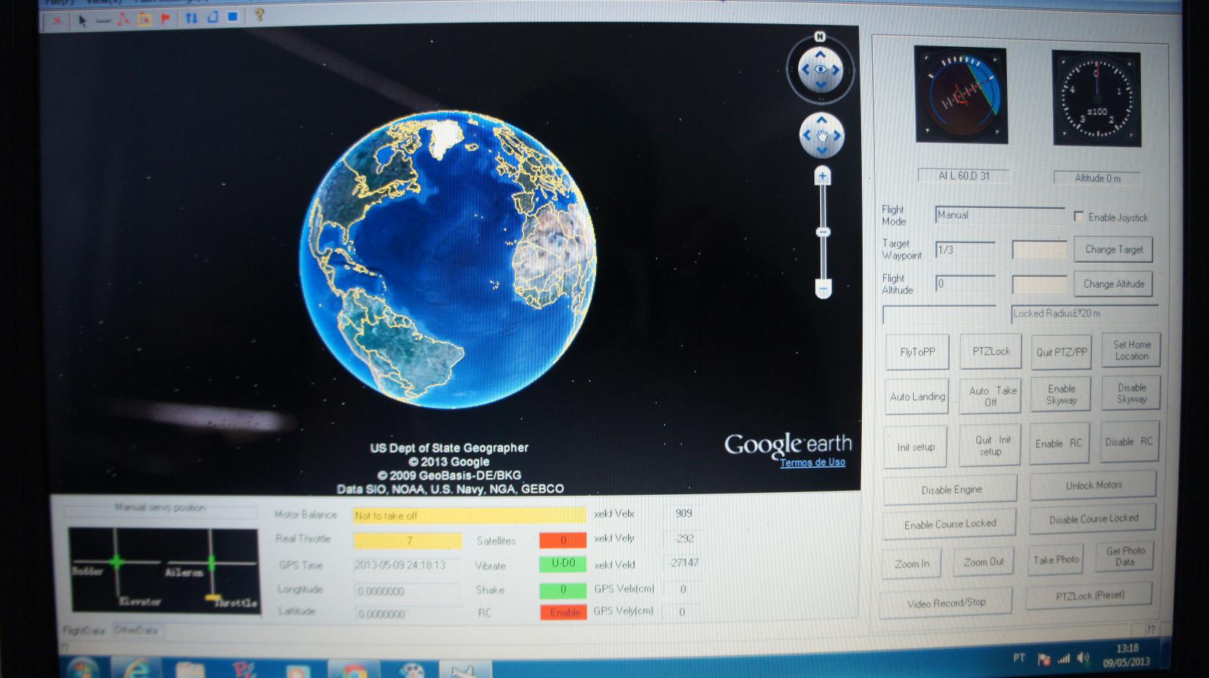Click the yellow question mark help icon

[x=258, y=15]
